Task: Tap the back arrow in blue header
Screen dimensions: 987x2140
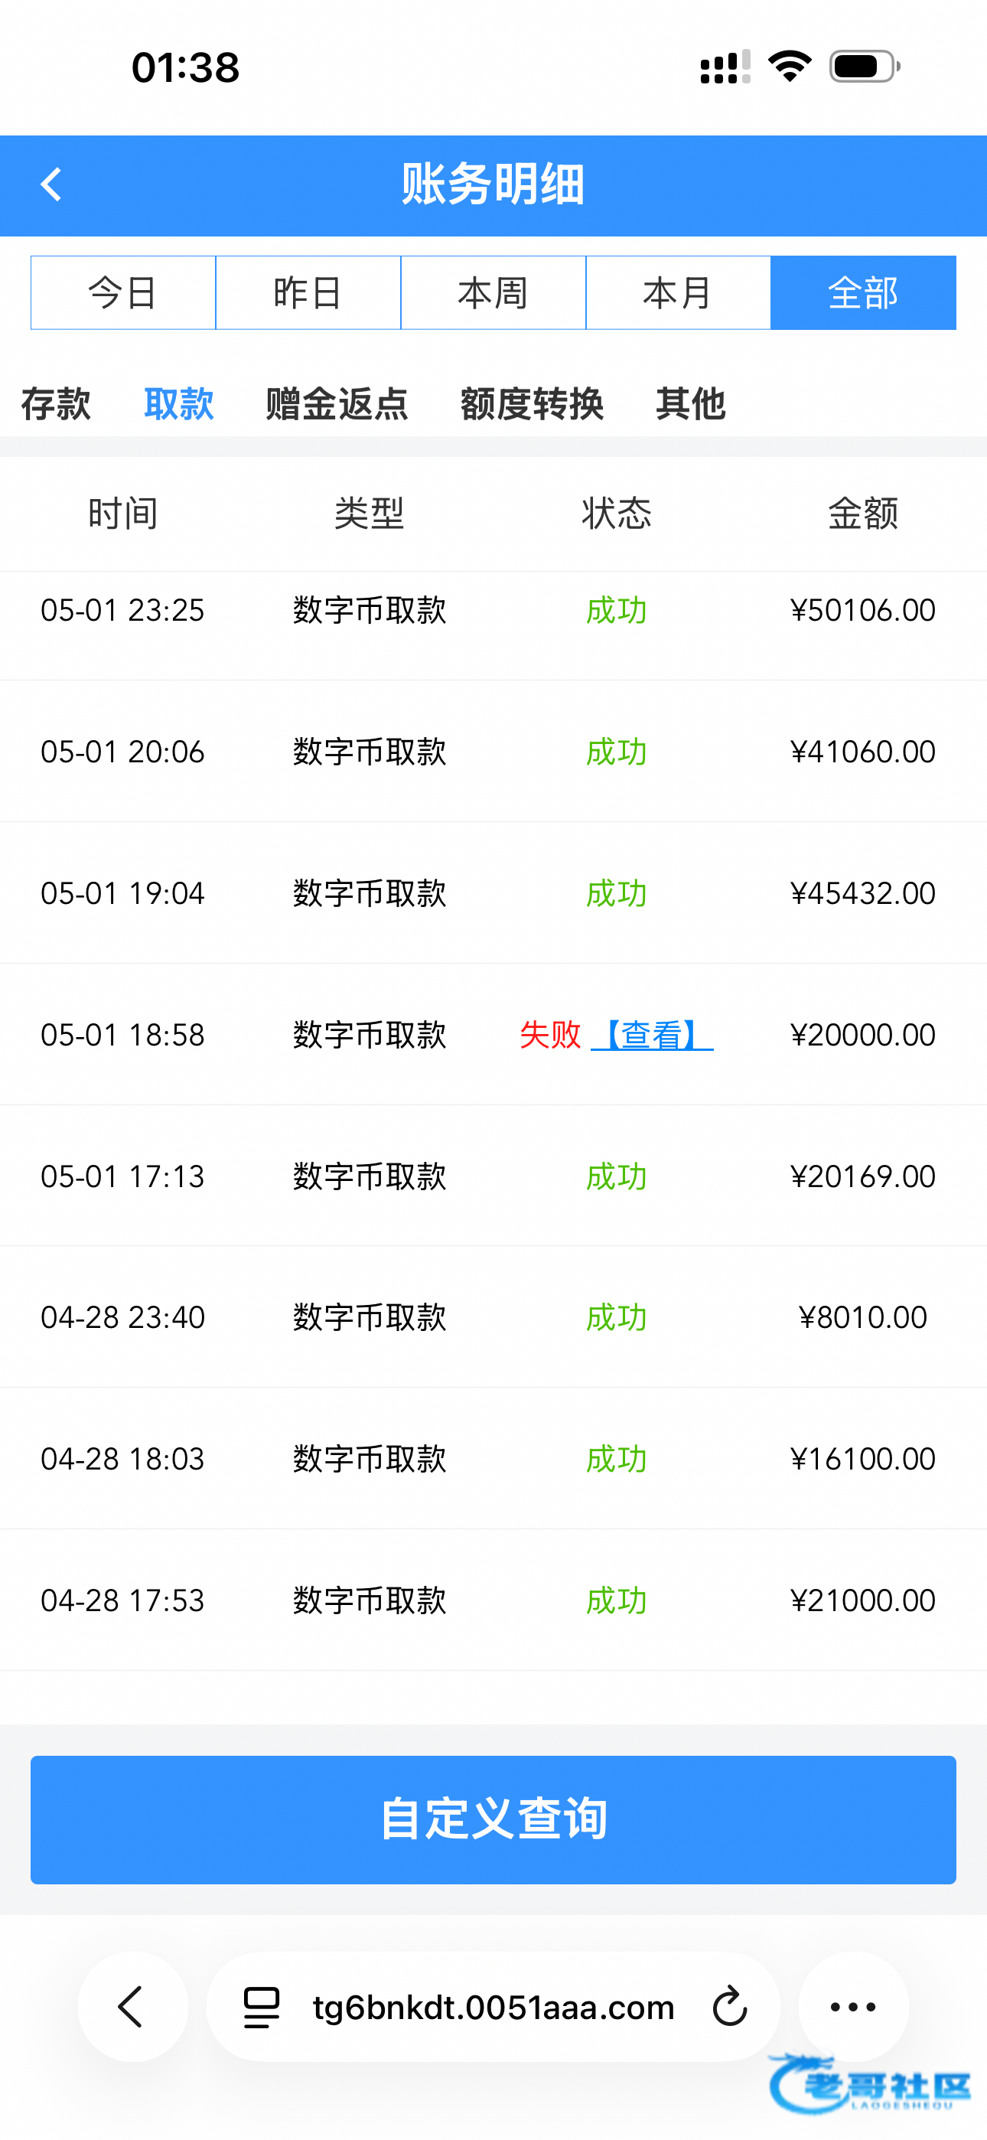Action: (x=51, y=184)
